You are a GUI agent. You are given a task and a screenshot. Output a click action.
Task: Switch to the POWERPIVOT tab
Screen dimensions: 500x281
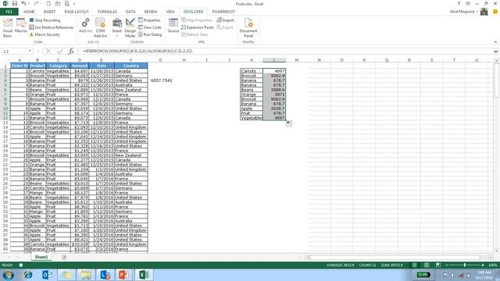(x=223, y=12)
